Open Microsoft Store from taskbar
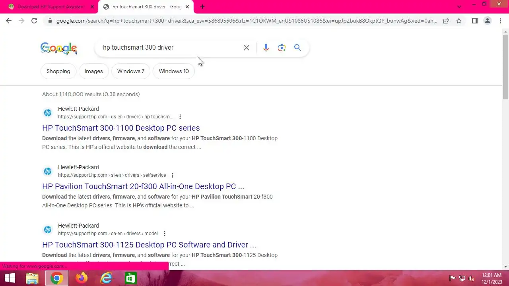Viewport: 509px width, 286px height. coord(130,278)
